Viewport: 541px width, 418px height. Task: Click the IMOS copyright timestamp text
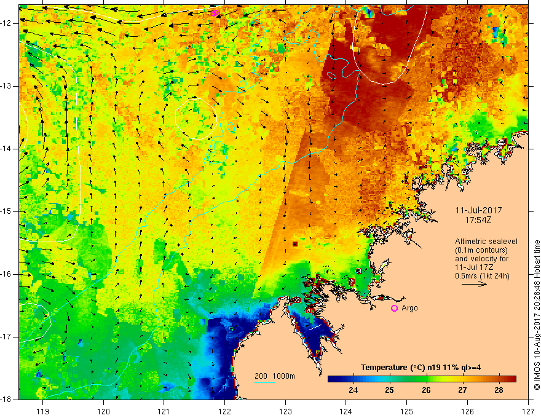point(537,315)
